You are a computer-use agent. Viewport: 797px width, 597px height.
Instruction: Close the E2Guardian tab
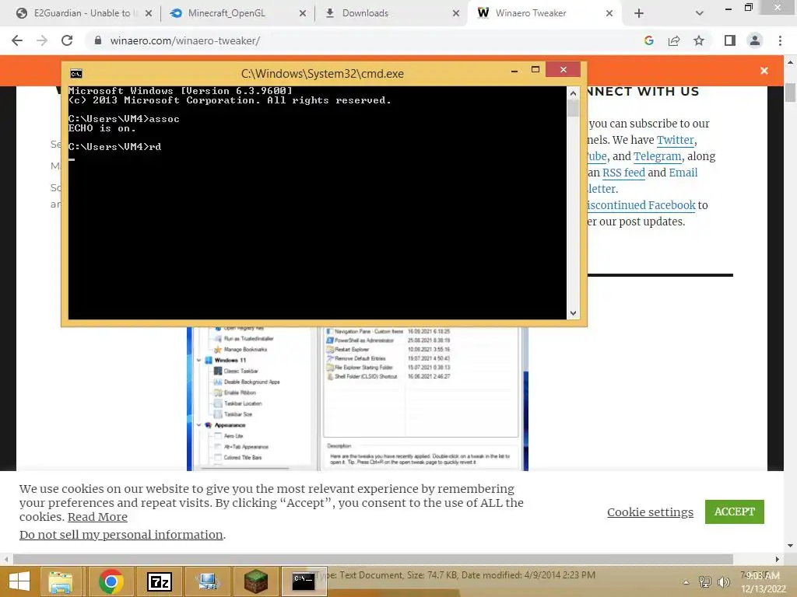coord(149,13)
